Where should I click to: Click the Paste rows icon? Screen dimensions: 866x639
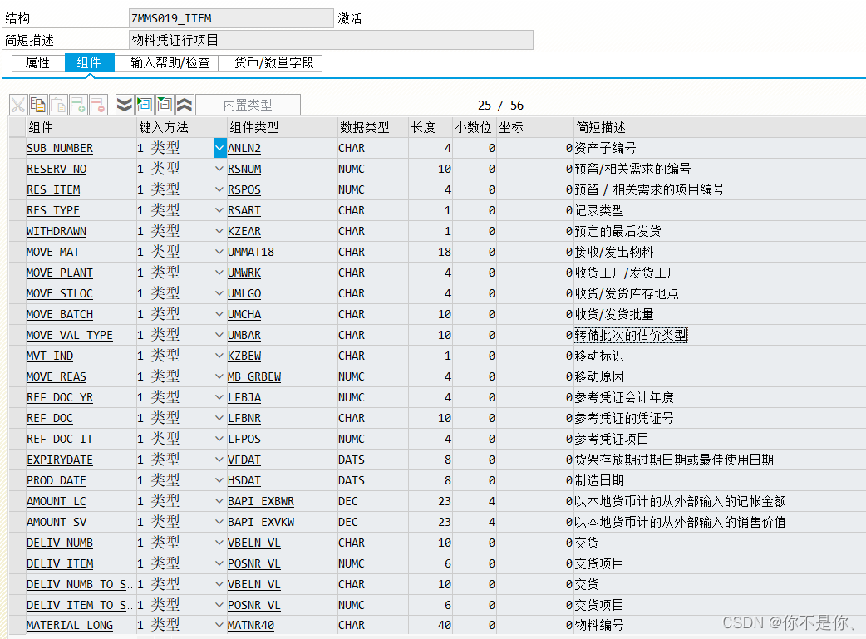click(59, 104)
